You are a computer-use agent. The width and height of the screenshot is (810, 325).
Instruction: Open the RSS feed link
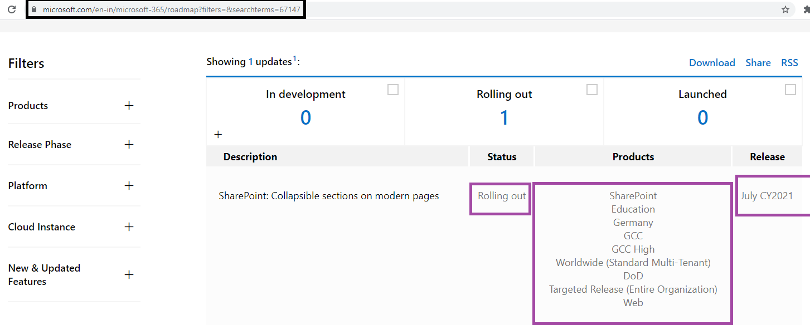pos(789,63)
